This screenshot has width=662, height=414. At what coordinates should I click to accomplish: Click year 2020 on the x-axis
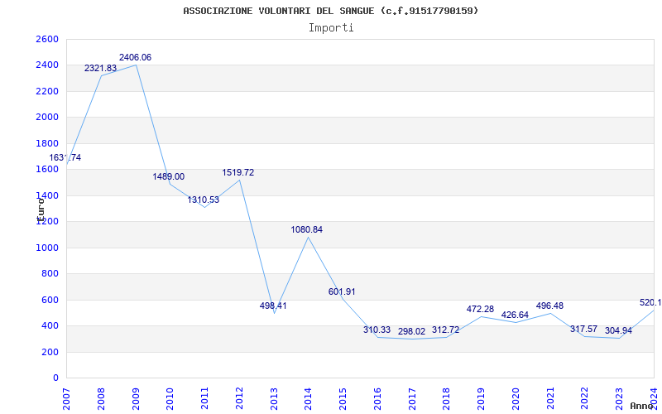[x=516, y=399]
